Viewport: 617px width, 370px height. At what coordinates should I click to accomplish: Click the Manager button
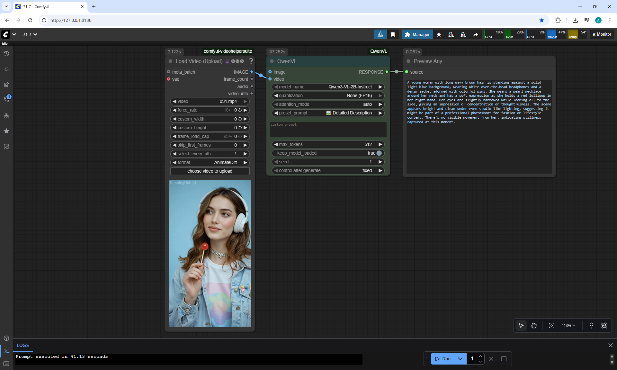click(x=417, y=34)
